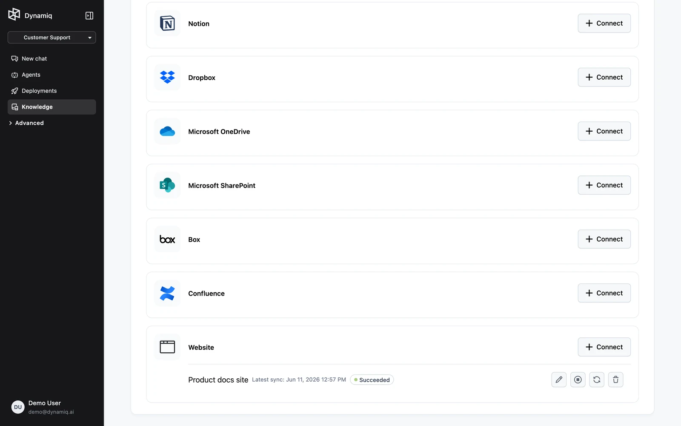The height and width of the screenshot is (426, 681).
Task: Click the 'Microsoft OneDrive' label text
Action: click(x=219, y=132)
